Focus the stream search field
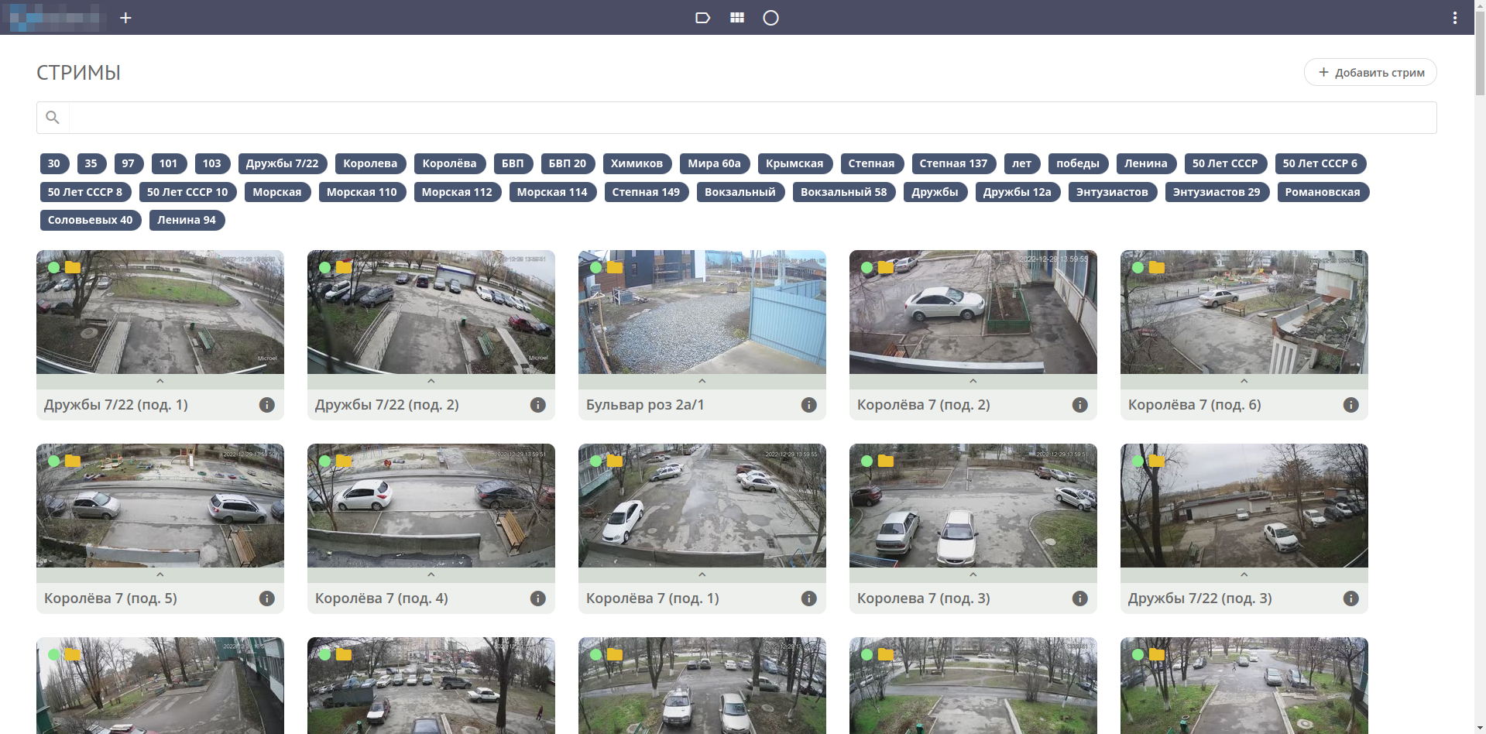The height and width of the screenshot is (734, 1486). coord(753,118)
